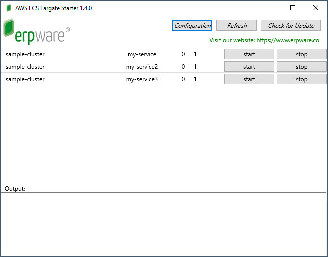Open the Configuration dialog
Screen dimensions: 328x257
click(192, 25)
